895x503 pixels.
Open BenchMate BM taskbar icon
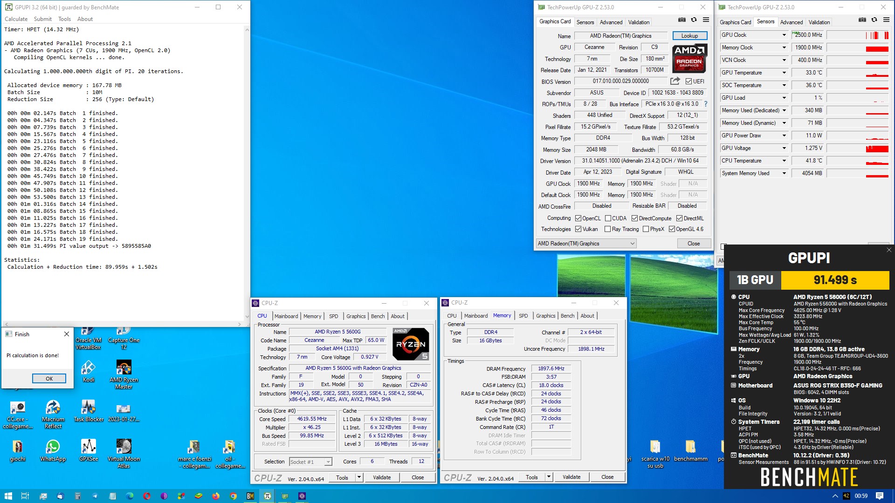click(250, 496)
